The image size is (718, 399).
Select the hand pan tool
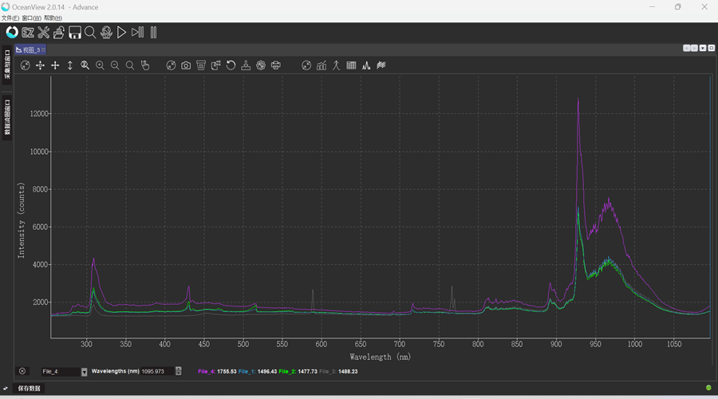coord(145,65)
